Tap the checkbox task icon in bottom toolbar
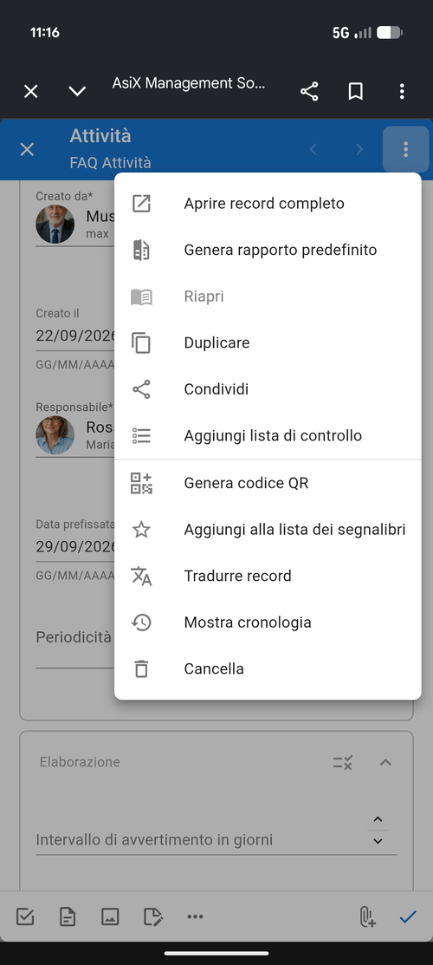The width and height of the screenshot is (433, 965). click(25, 917)
